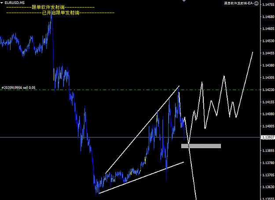This screenshot has height=200, width=275.
Task: Select the upper white wedge trendline
Action: click(143, 130)
